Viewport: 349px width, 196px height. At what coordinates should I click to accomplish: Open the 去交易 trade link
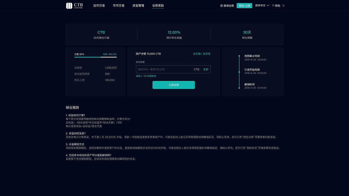(206, 54)
